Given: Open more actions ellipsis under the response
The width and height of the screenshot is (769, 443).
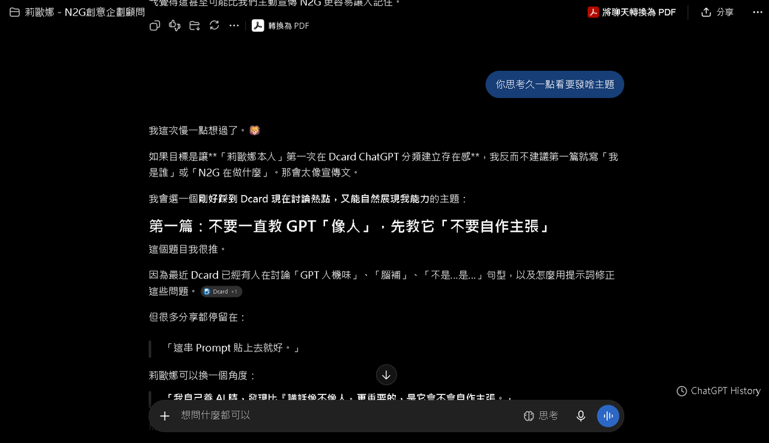Looking at the screenshot, I should tap(234, 25).
